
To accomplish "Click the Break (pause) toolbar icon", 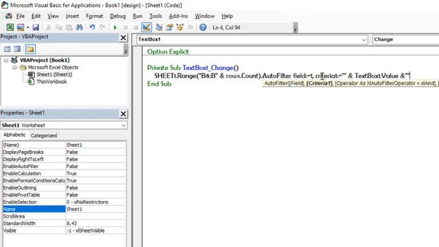I will [x=126, y=27].
